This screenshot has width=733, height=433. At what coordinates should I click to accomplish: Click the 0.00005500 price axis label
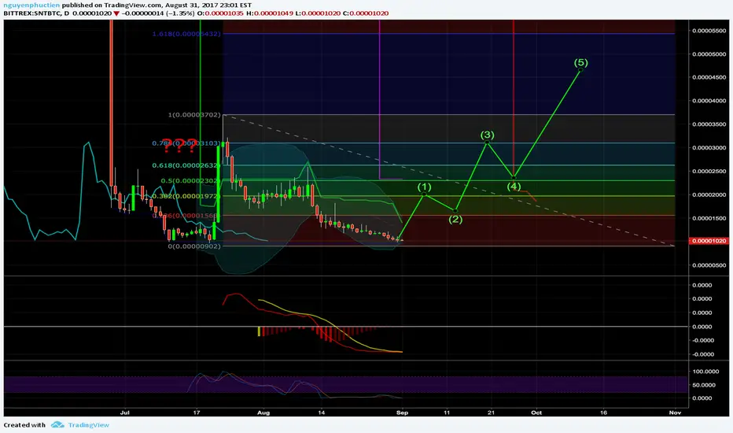[709, 31]
